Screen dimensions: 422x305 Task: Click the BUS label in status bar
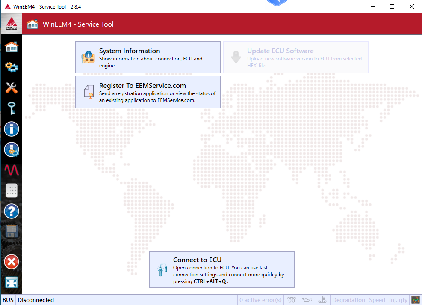[8, 300]
